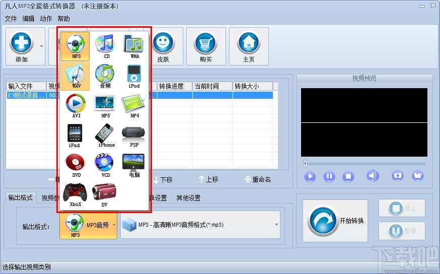Click the 暂停 pause button
440x274 pixels.
[x=402, y=231]
